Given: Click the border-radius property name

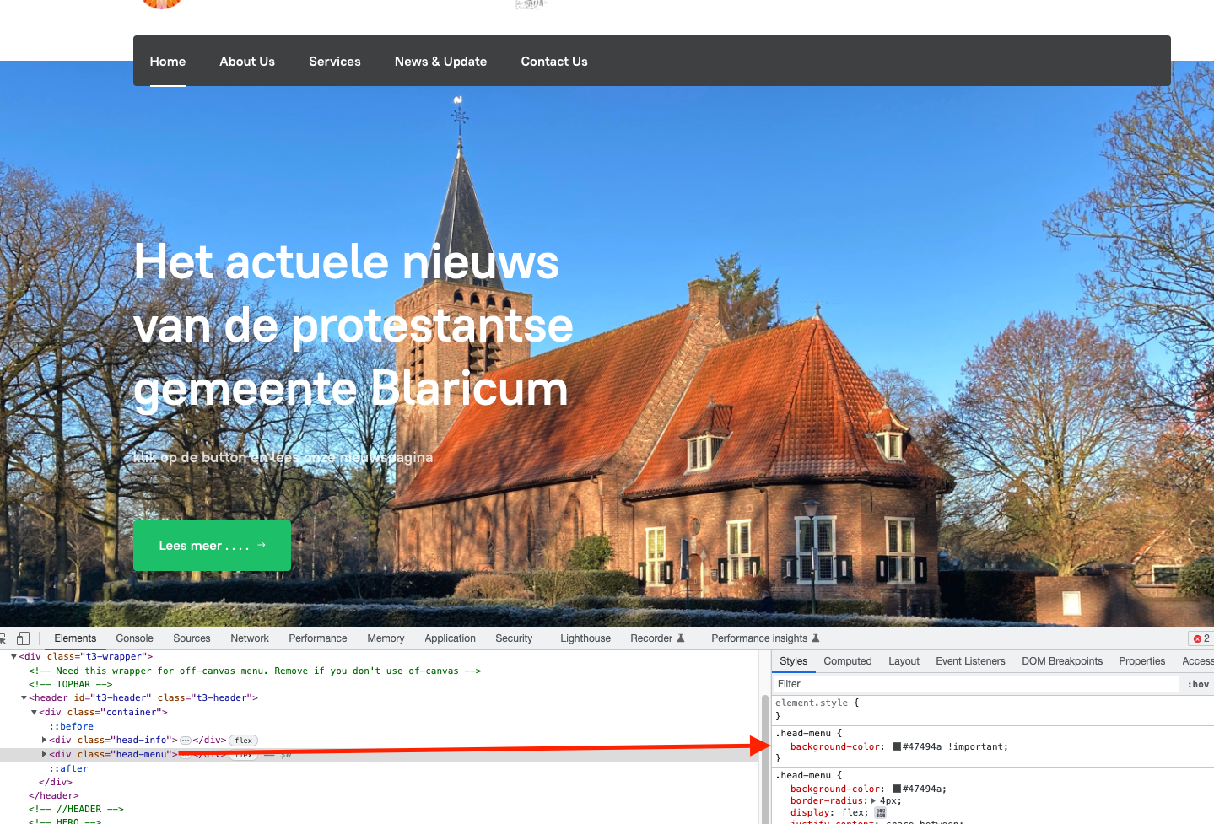Looking at the screenshot, I should coord(828,800).
